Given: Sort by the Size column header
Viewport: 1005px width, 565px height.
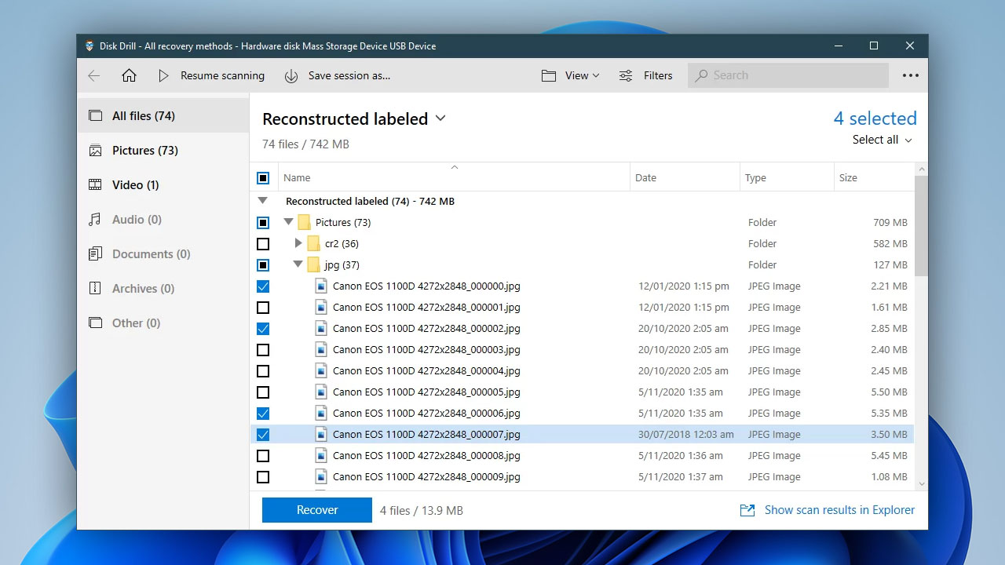Looking at the screenshot, I should point(874,178).
